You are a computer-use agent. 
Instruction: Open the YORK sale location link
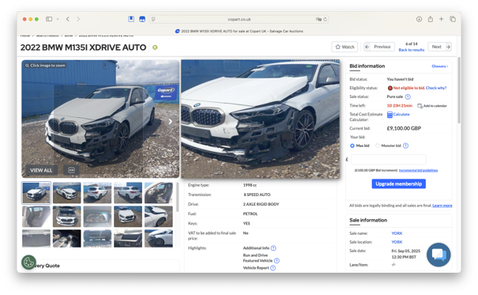click(x=397, y=242)
